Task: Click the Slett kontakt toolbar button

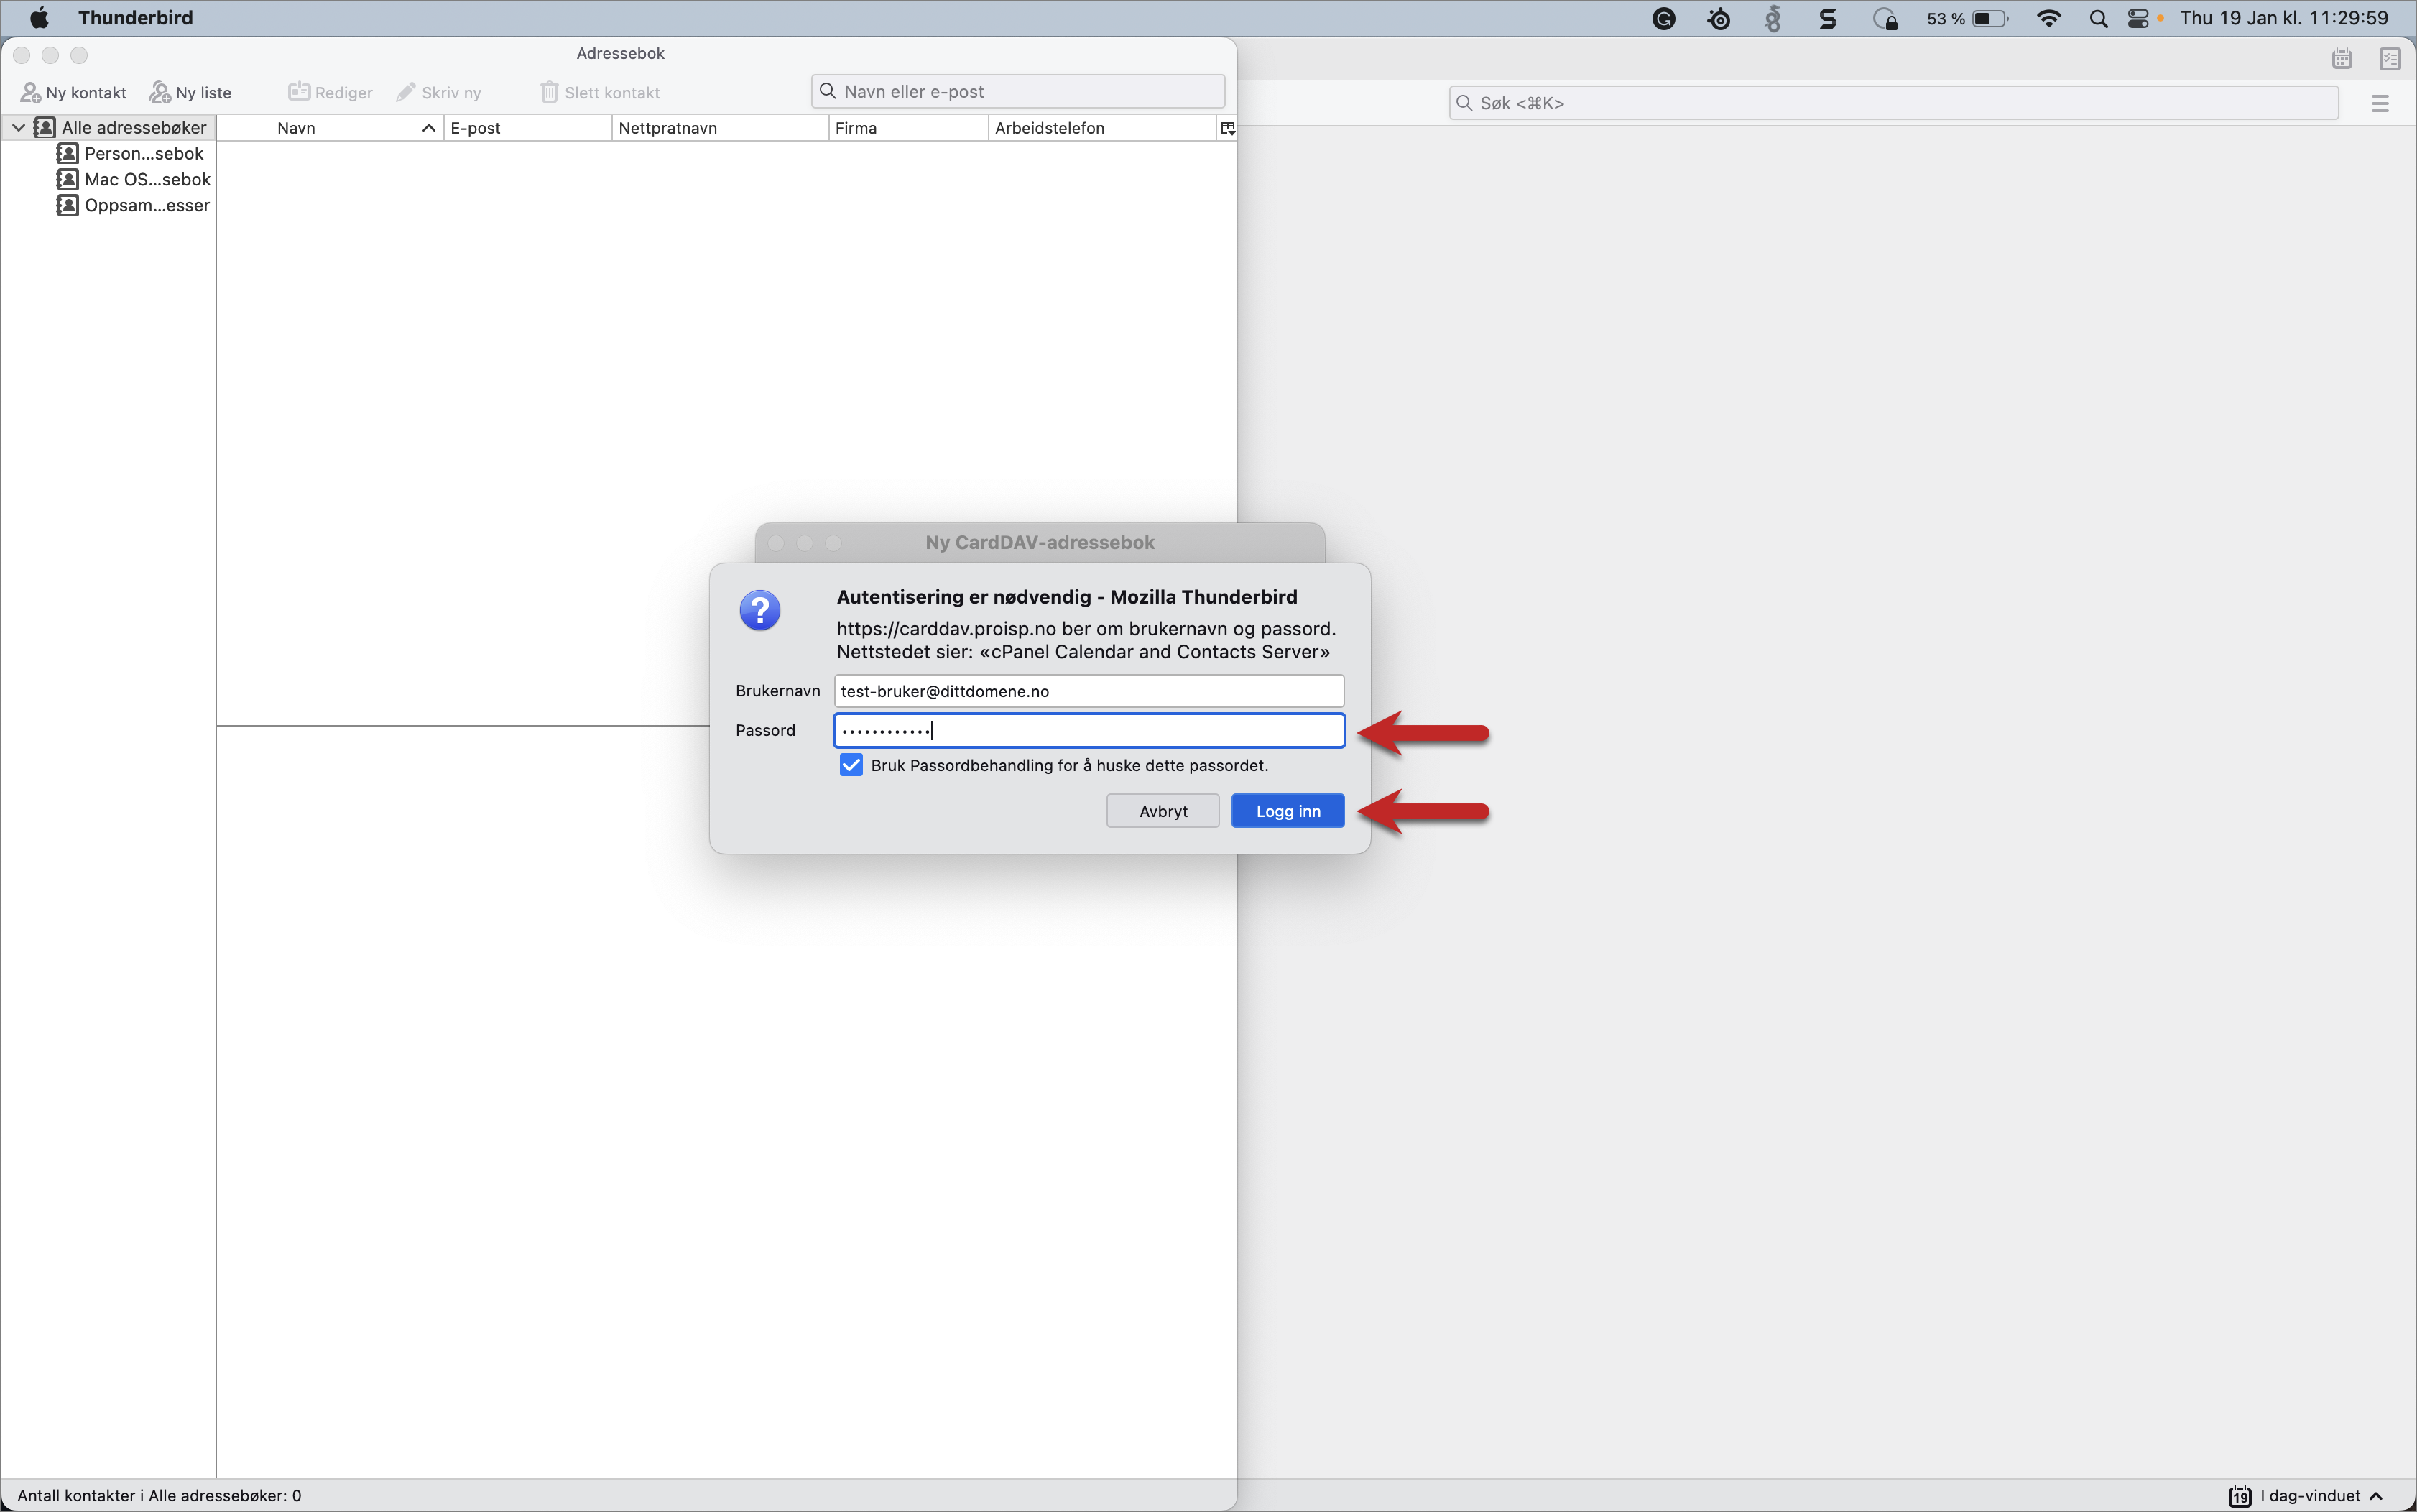Action: pos(600,92)
